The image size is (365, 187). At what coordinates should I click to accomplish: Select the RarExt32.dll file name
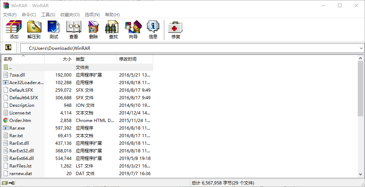click(22, 151)
